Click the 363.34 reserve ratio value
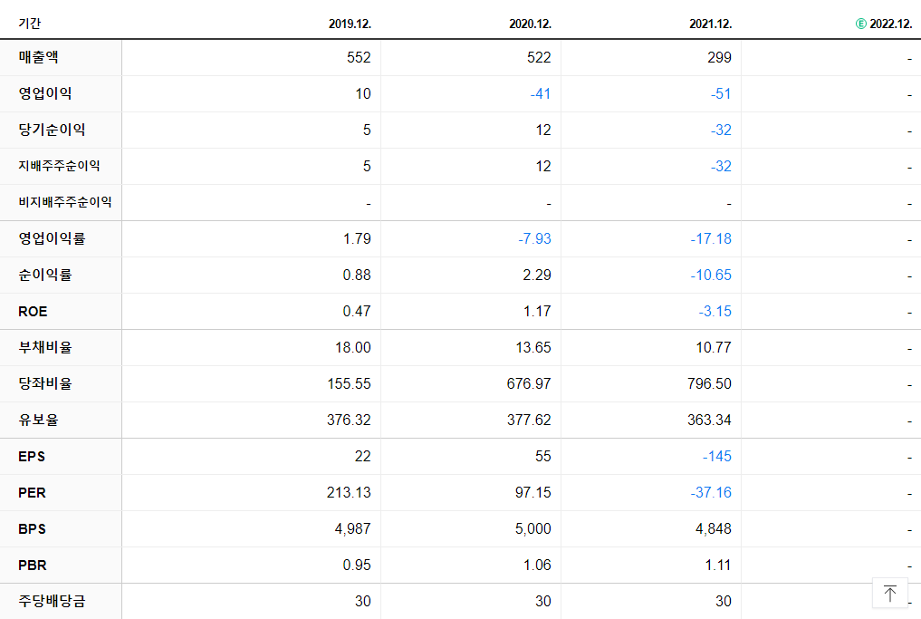This screenshot has width=921, height=619. coord(710,421)
